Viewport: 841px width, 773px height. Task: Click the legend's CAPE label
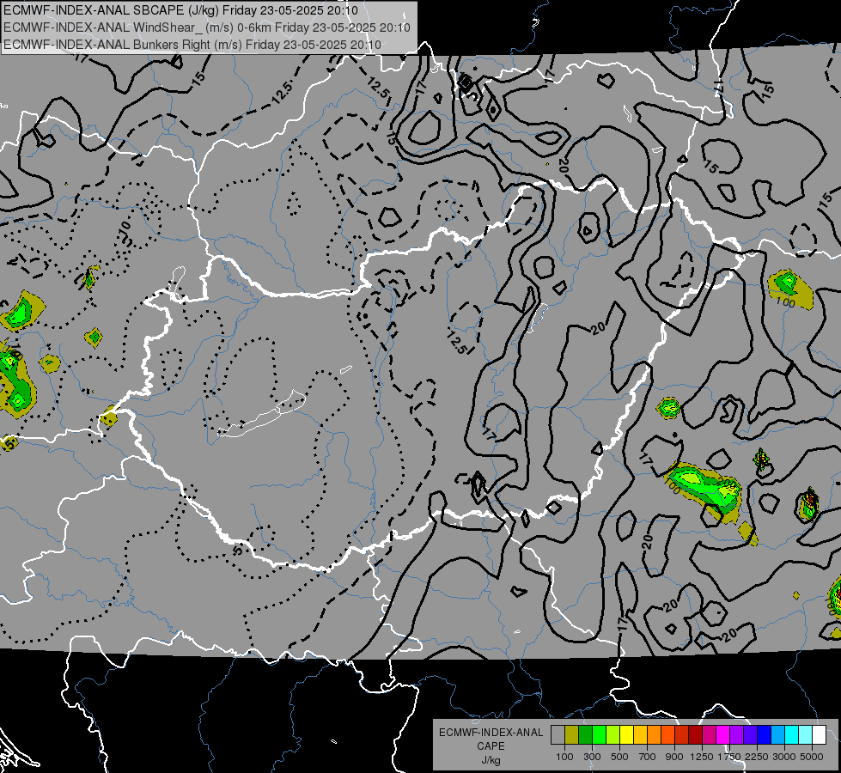(x=491, y=746)
